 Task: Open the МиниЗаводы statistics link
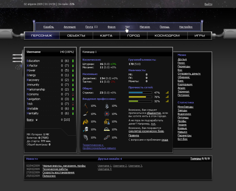[x=186, y=107]
